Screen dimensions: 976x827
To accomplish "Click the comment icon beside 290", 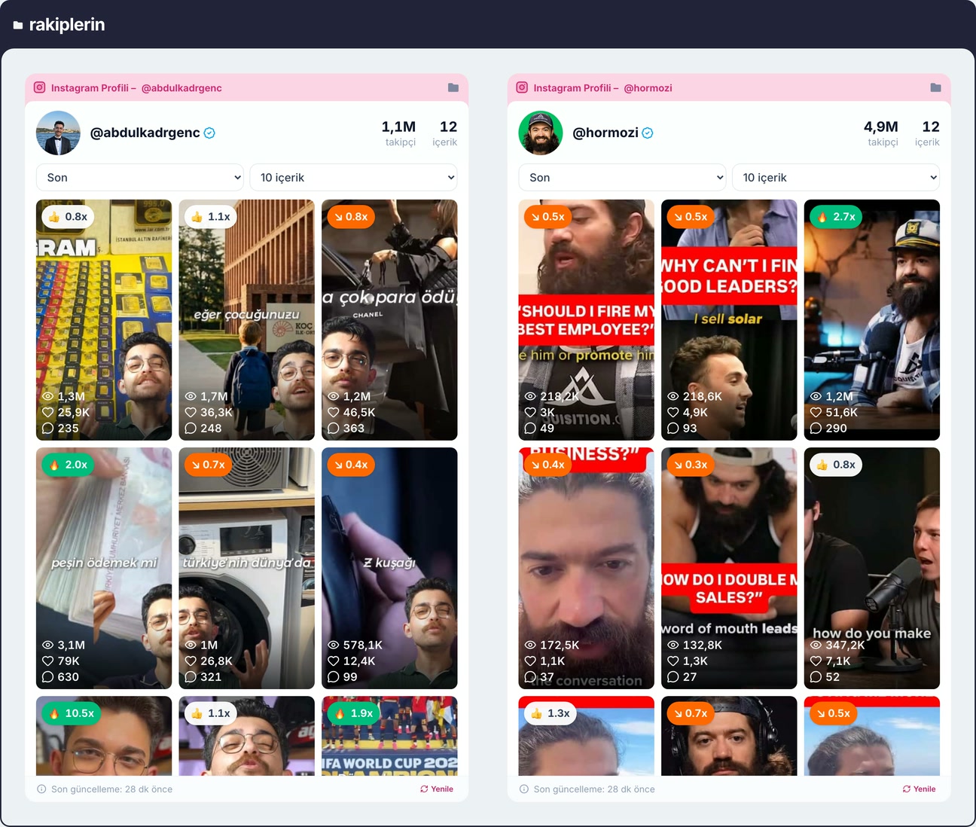I will [x=816, y=428].
